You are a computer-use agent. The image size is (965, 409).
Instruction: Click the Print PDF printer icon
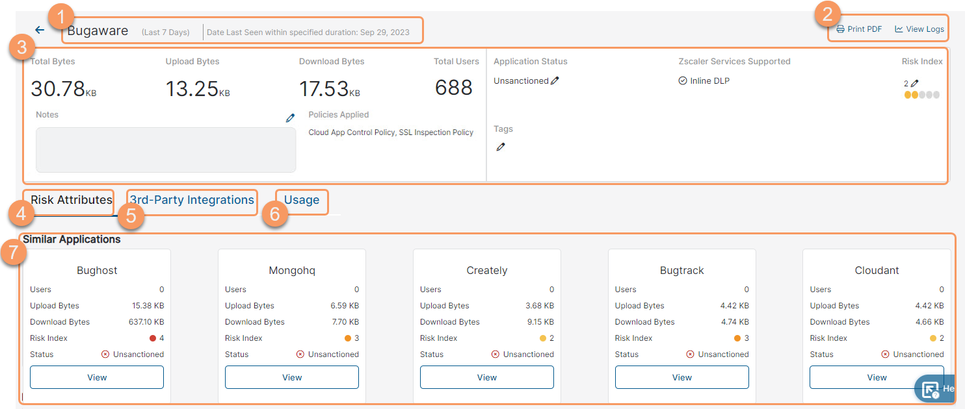point(840,29)
